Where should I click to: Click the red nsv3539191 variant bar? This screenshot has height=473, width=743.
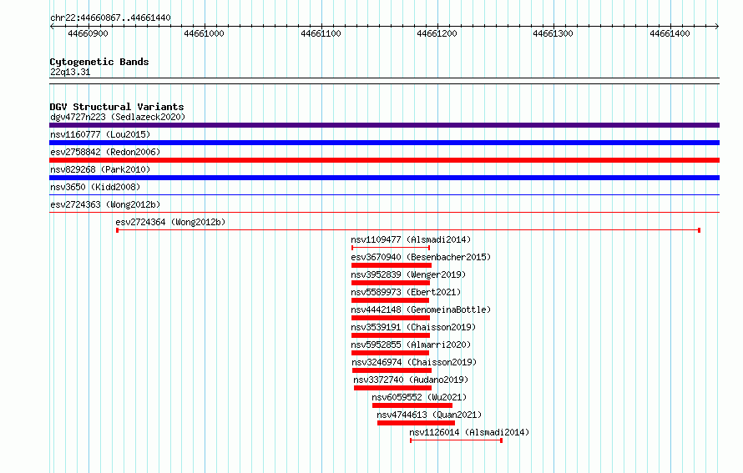tap(391, 335)
